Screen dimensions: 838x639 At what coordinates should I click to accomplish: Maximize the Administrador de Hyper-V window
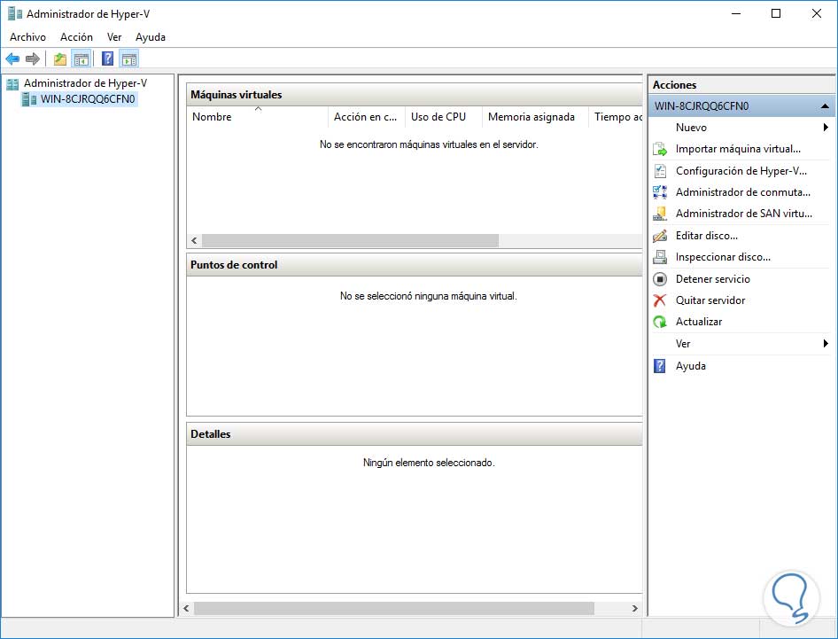point(776,13)
